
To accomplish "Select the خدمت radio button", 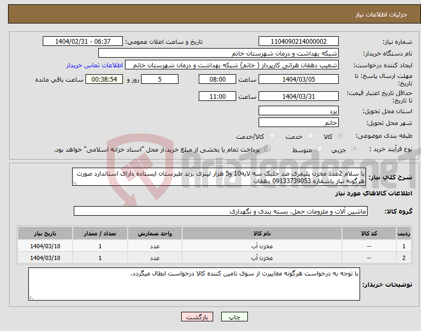I will pyautogui.click(x=310, y=136).
